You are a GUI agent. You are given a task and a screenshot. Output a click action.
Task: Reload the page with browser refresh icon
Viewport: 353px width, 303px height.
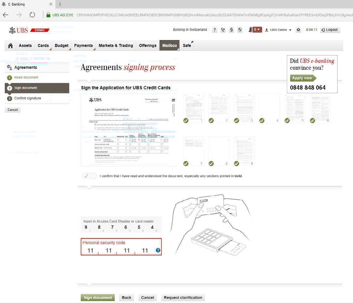(x=32, y=15)
